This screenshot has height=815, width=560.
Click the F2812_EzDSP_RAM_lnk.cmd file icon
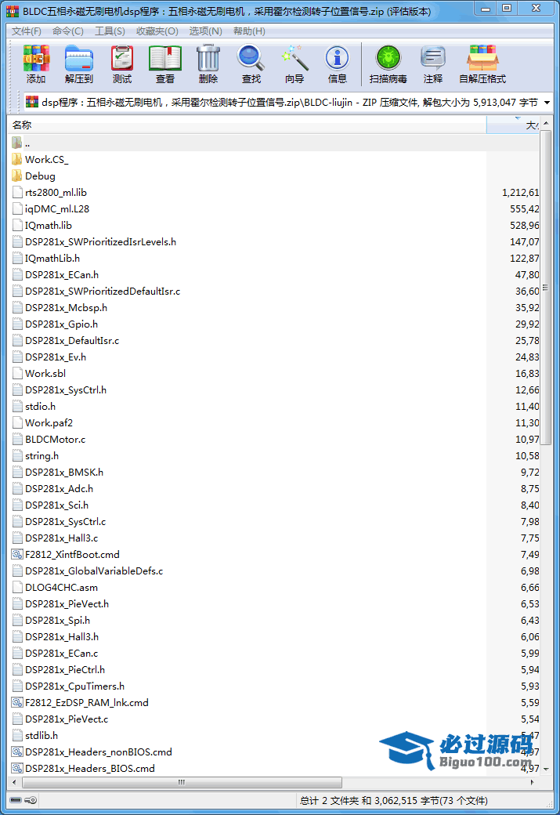[17, 702]
